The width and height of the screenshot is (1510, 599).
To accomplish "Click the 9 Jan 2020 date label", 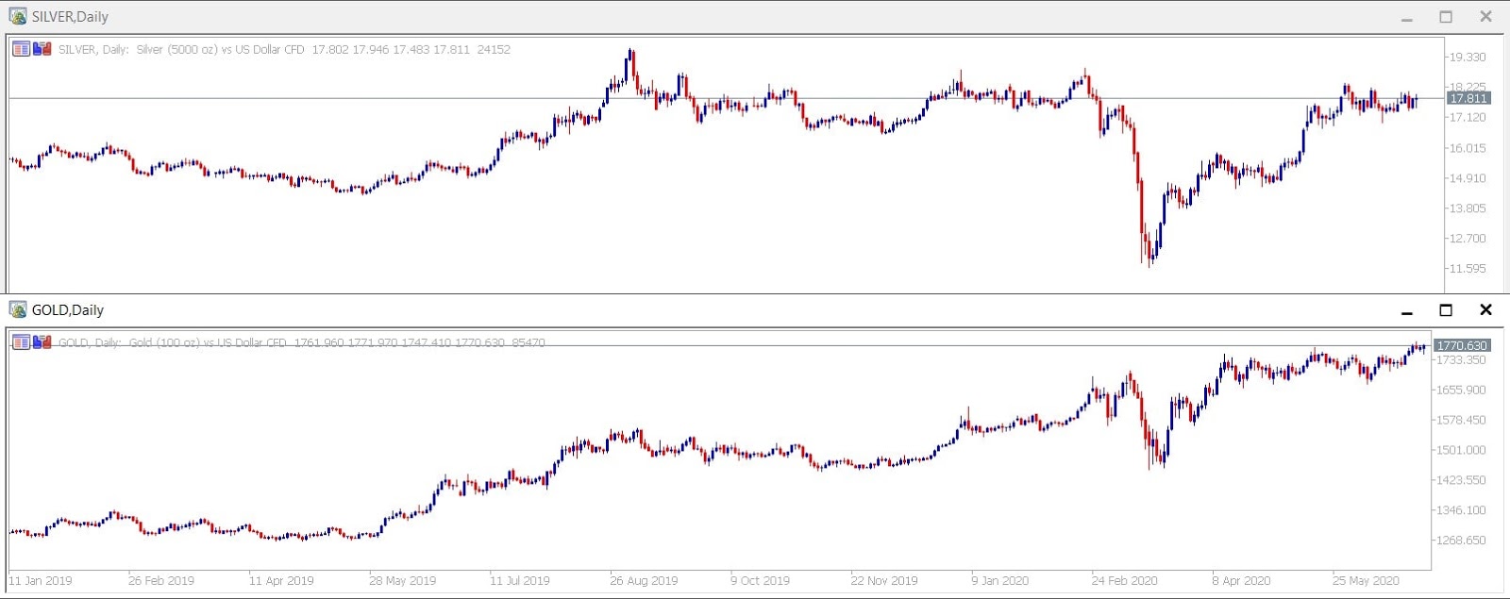I will pos(1000,581).
